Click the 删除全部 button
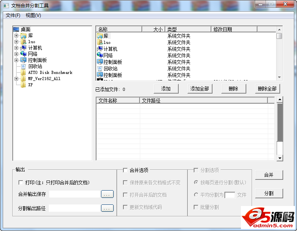Screen dimensions: 297x231 tap(267, 89)
